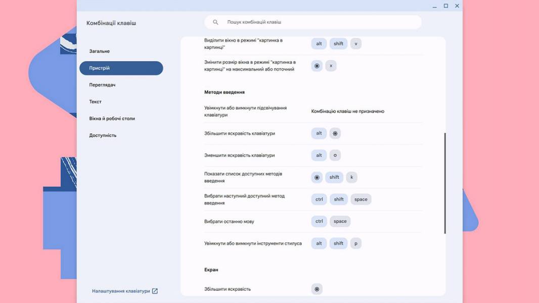Viewport: 539px width, 303px height.
Task: Click the search magnifier icon
Action: coord(215,22)
